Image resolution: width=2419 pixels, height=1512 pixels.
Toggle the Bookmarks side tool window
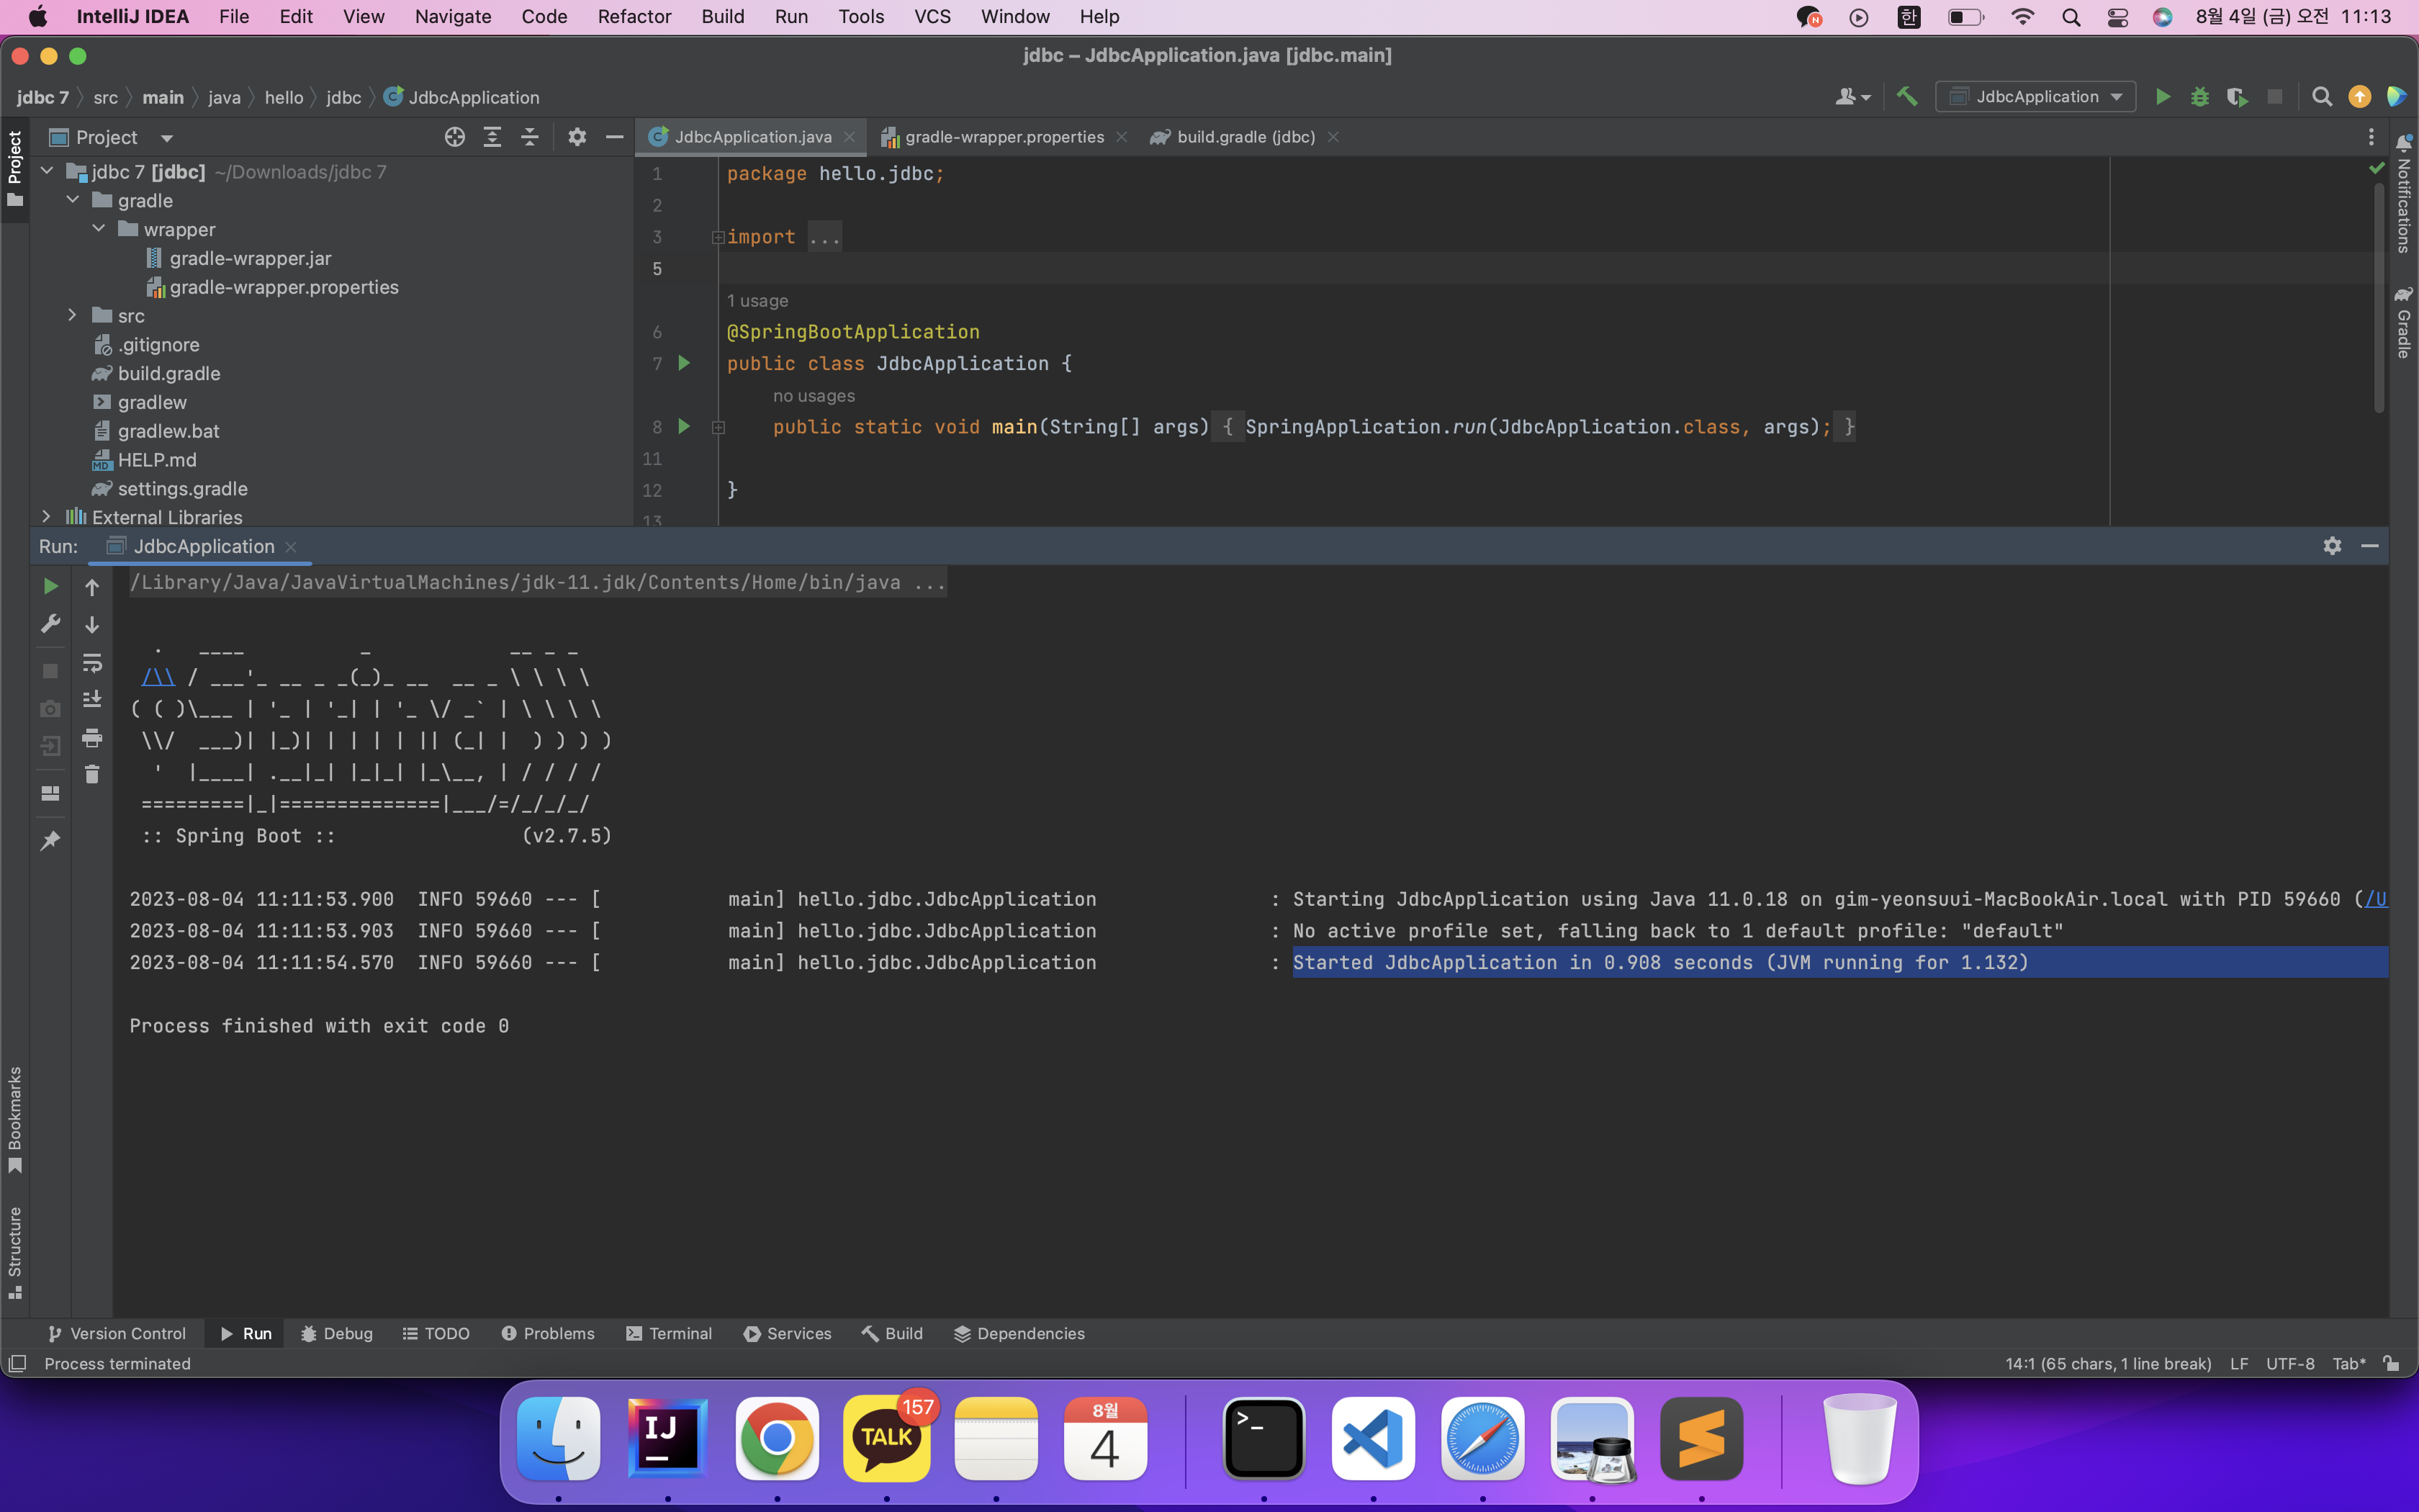pyautogui.click(x=15, y=1120)
